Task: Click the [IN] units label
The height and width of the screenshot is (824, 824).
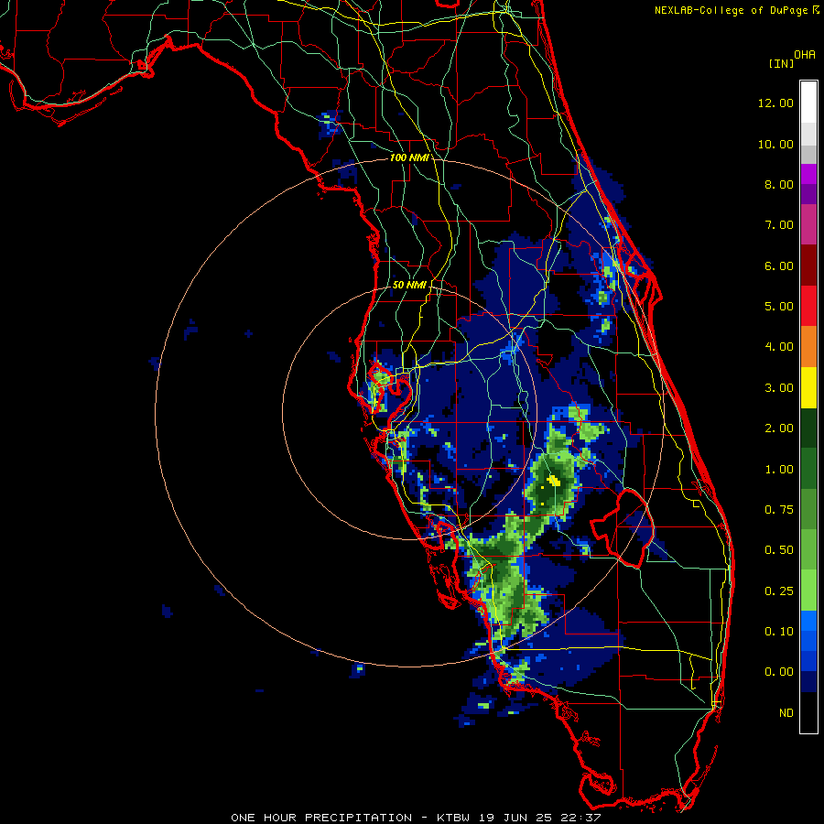Action: click(x=781, y=63)
